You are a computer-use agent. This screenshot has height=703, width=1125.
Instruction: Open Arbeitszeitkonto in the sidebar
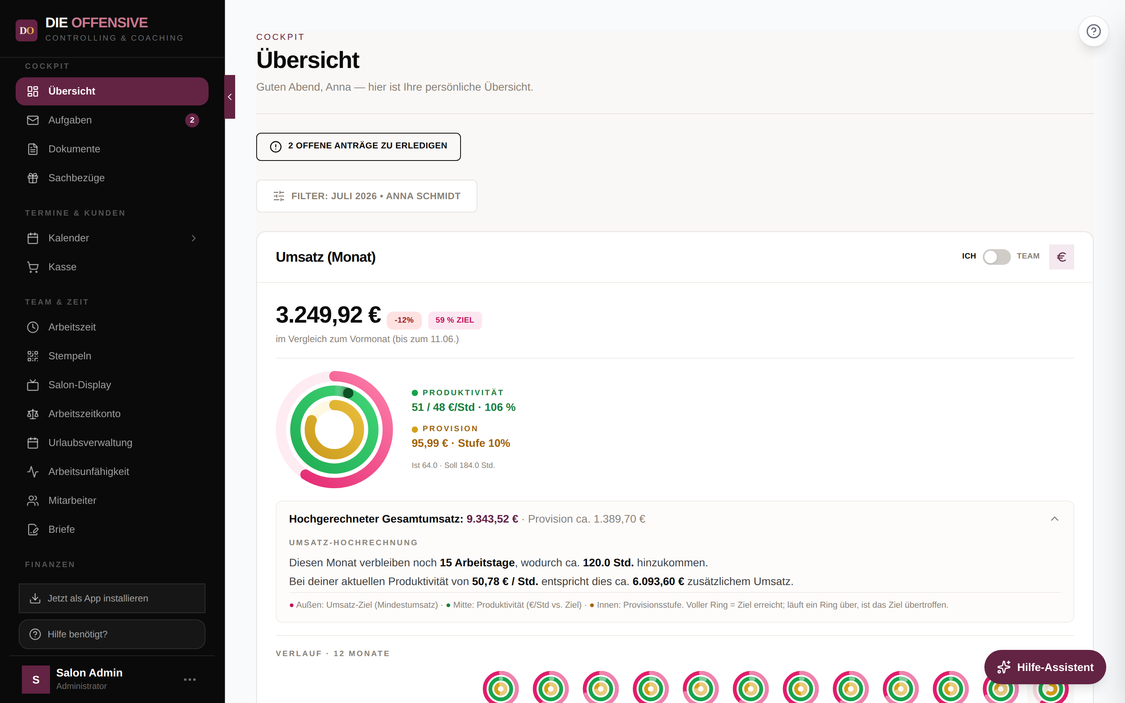click(112, 413)
